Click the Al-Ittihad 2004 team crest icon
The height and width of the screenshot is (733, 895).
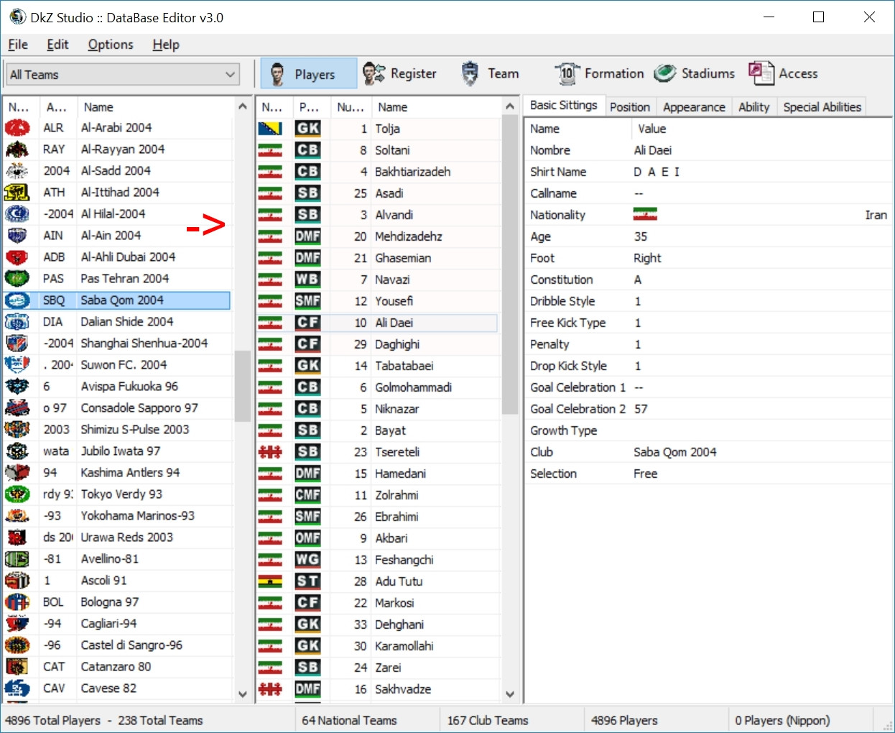tap(17, 193)
